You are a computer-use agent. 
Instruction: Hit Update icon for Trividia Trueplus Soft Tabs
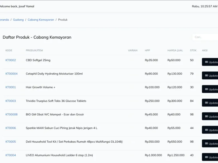point(206,103)
